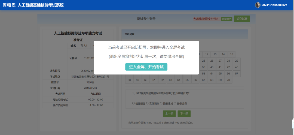
Task: Jump to question number 68
Action: coord(212,80)
